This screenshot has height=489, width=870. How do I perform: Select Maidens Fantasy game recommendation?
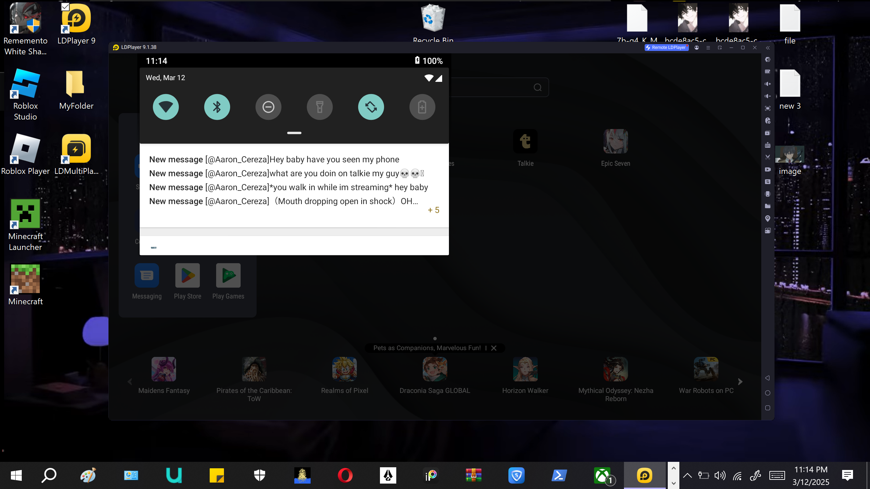164,376
